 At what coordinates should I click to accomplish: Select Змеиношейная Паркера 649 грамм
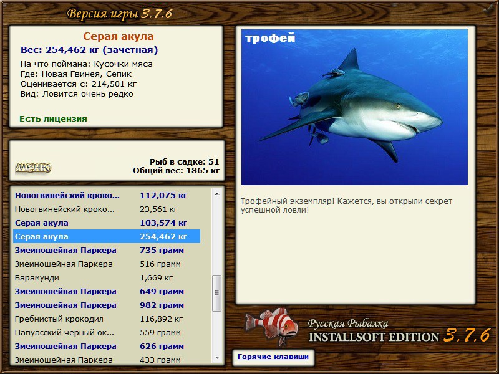point(107,291)
